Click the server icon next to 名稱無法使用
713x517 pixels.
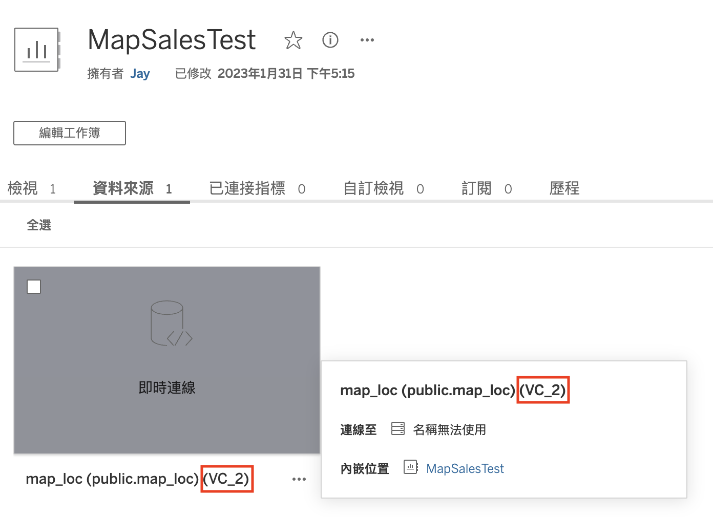pyautogui.click(x=398, y=428)
